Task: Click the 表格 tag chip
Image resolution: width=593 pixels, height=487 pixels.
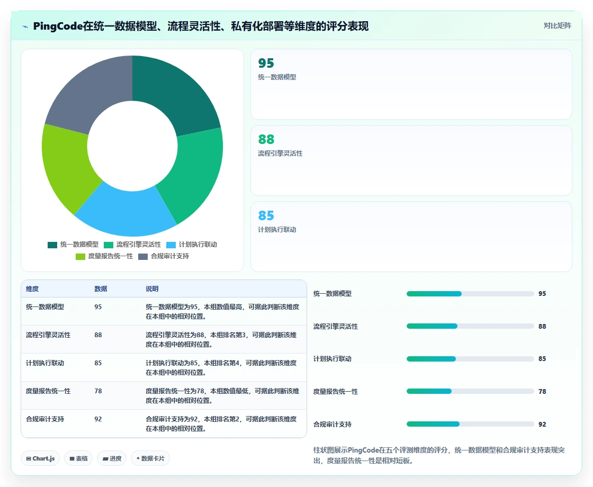Action: [x=78, y=458]
